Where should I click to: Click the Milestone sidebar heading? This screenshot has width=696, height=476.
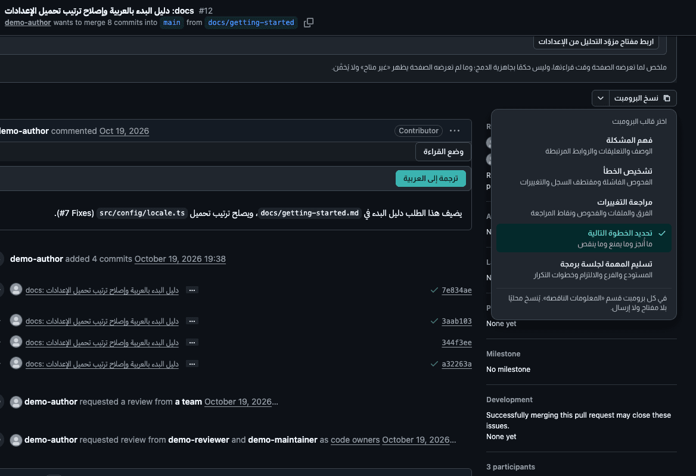(x=503, y=353)
